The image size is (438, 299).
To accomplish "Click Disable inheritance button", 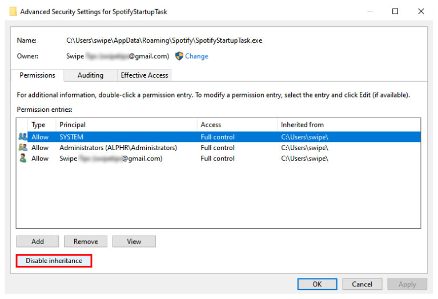I will tap(54, 261).
